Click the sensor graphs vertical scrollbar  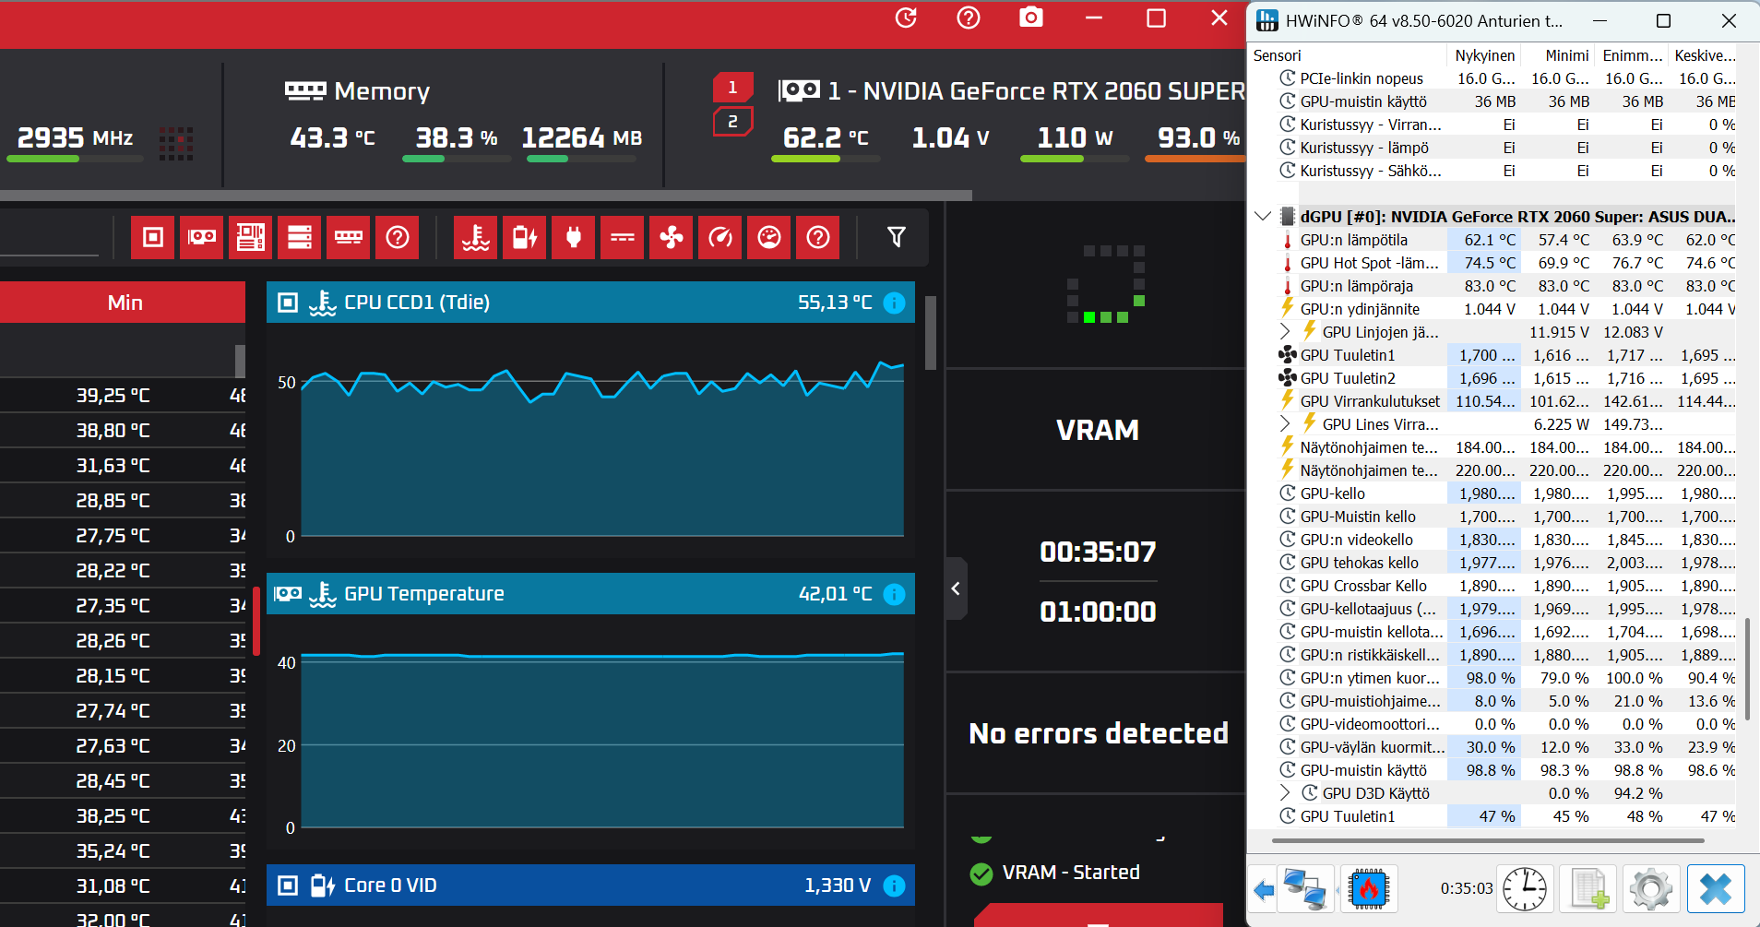coord(931,332)
